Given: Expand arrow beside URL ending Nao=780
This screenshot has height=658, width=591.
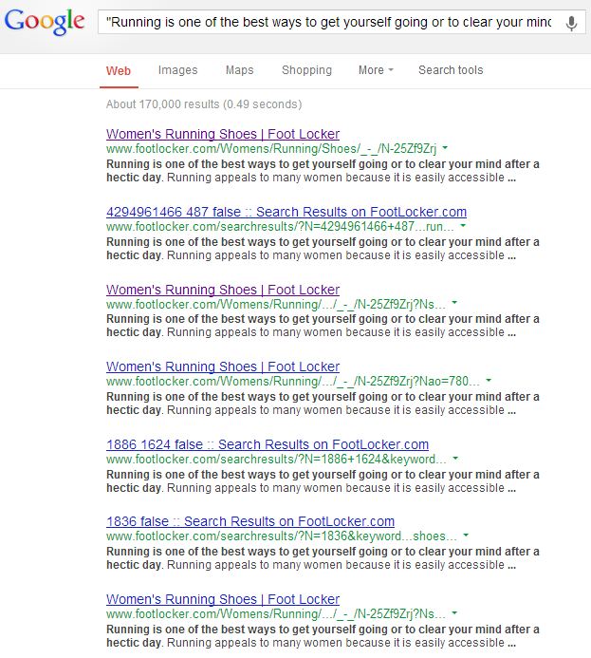Looking at the screenshot, I should point(489,381).
